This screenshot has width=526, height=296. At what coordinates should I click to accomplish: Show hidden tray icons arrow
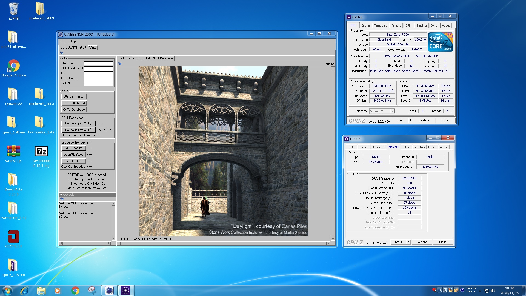(x=480, y=291)
